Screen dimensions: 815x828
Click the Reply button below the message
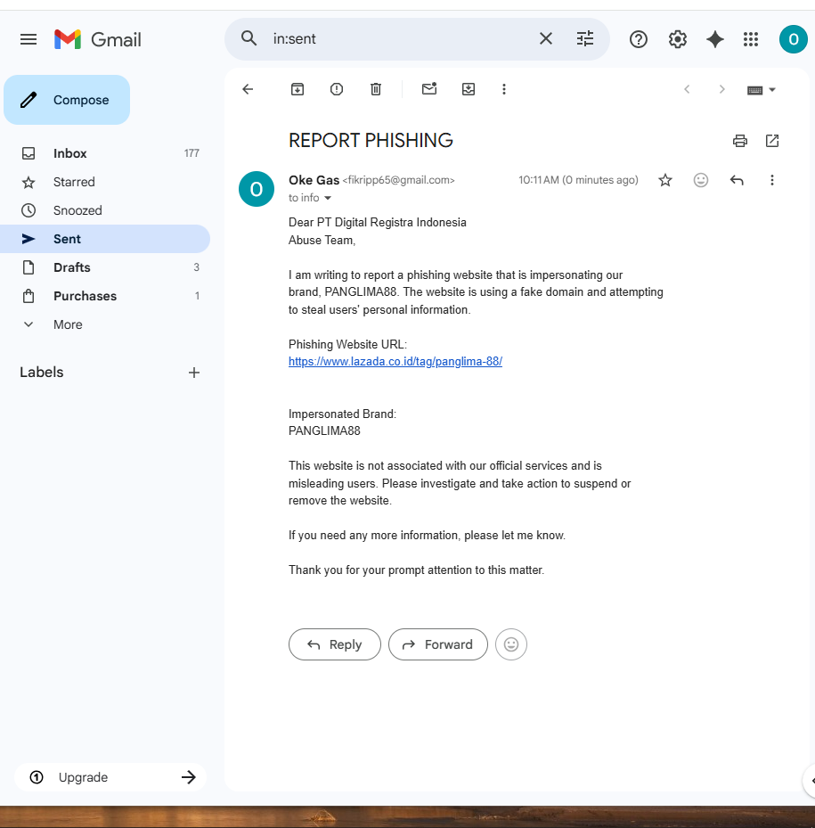tap(335, 644)
